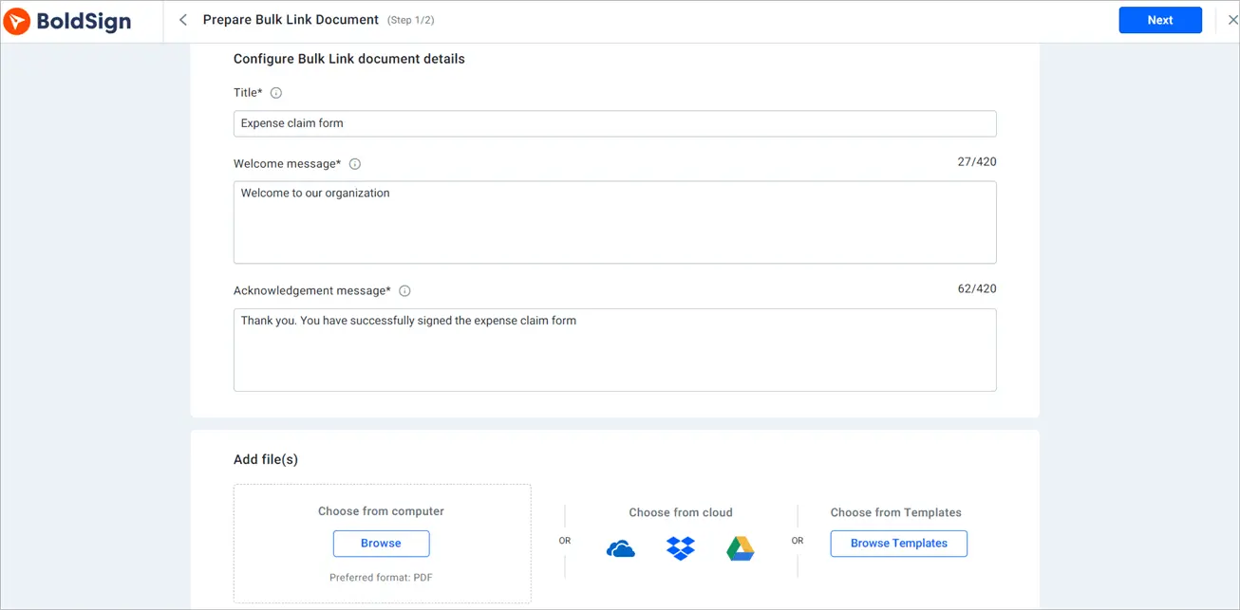
Task: Click the 'Choose from computer' label
Action: [x=381, y=511]
